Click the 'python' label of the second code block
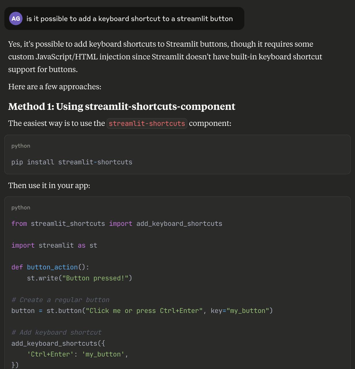Image resolution: width=355 pixels, height=369 pixels. click(x=21, y=208)
